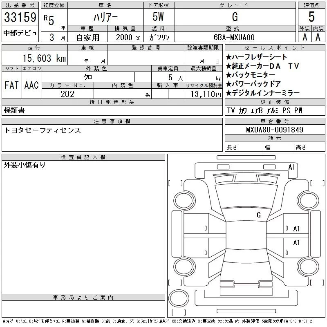Select the 保証書 text under later-shipped parts
The image size is (327, 327).
point(14,110)
